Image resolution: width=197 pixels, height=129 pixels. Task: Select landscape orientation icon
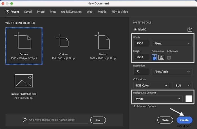[161, 57]
